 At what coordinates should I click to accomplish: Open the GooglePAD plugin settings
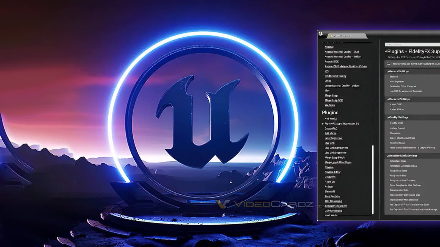click(x=331, y=129)
